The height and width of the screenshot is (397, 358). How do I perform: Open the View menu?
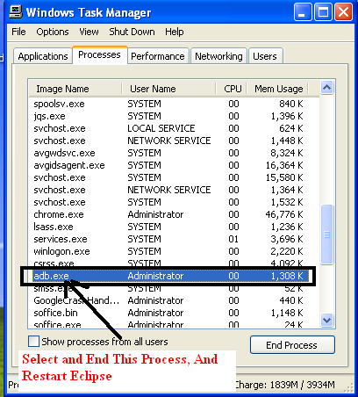pos(89,32)
